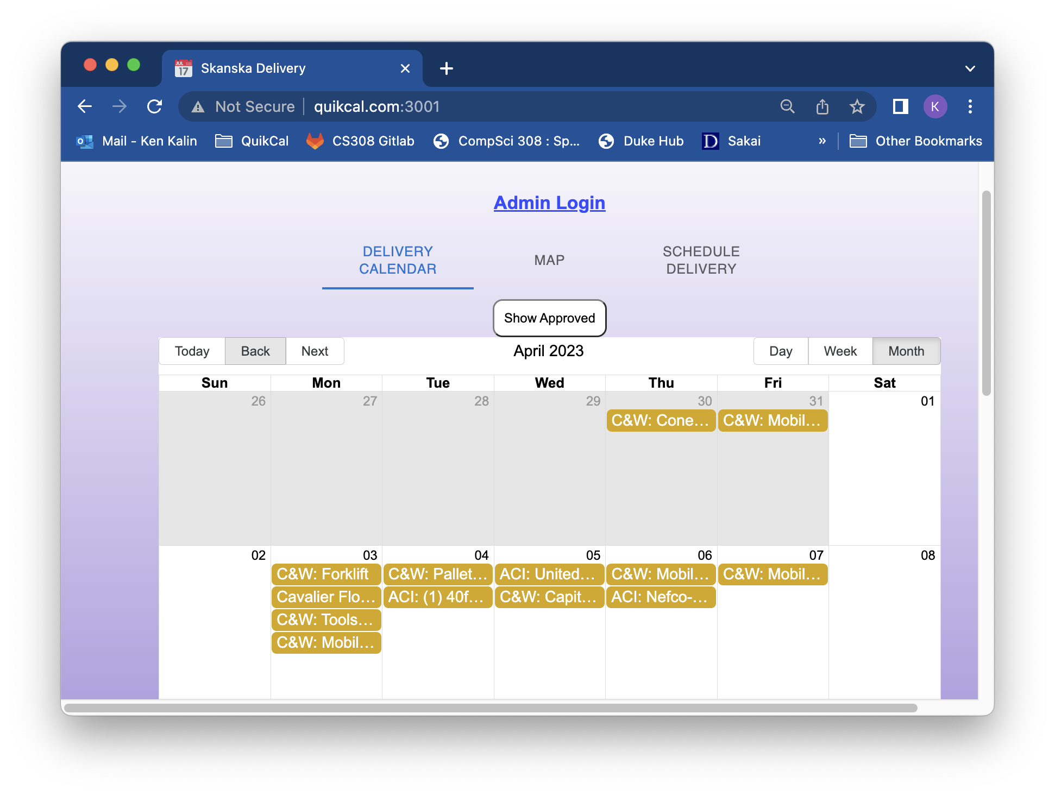This screenshot has width=1055, height=796.
Task: Switch calendar to Day view
Action: (781, 351)
